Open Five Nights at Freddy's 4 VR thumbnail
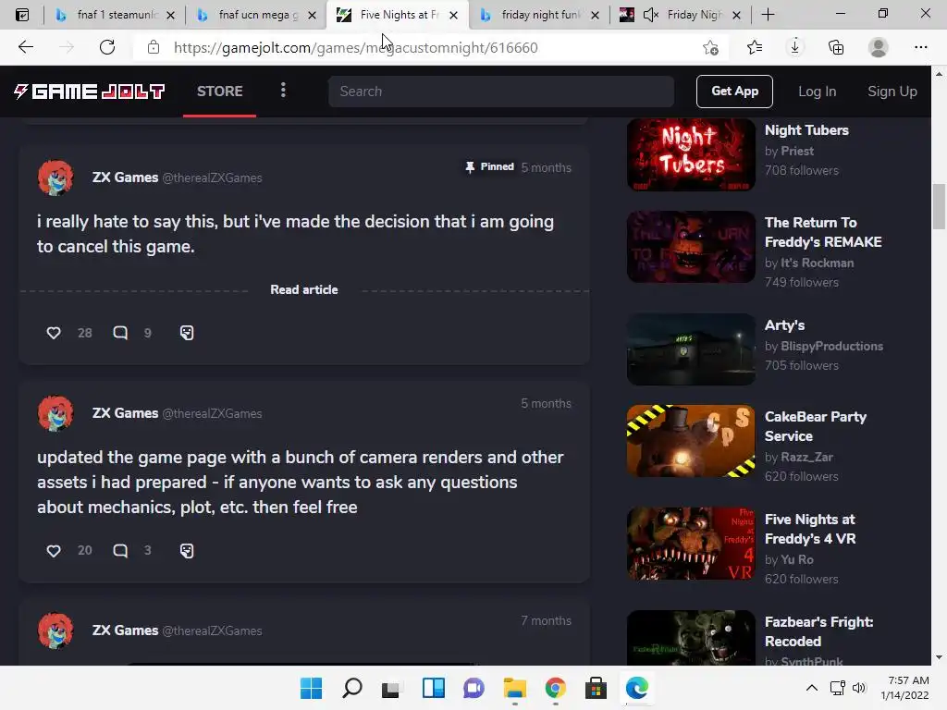The image size is (947, 710). (x=691, y=544)
